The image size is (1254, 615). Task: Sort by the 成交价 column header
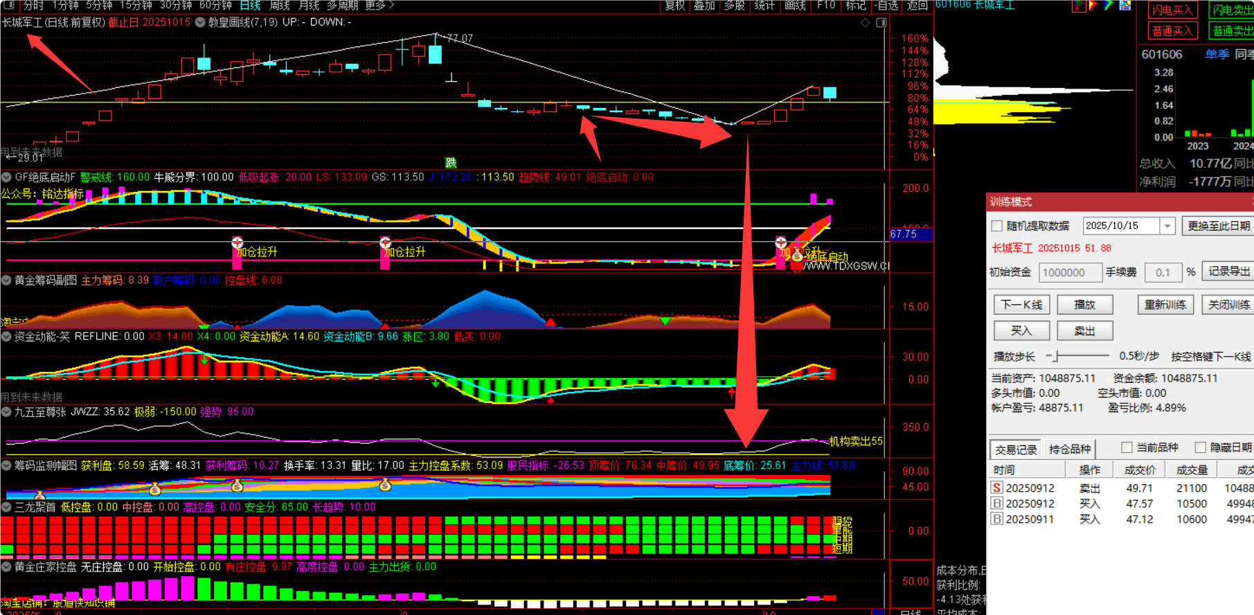click(x=1140, y=470)
